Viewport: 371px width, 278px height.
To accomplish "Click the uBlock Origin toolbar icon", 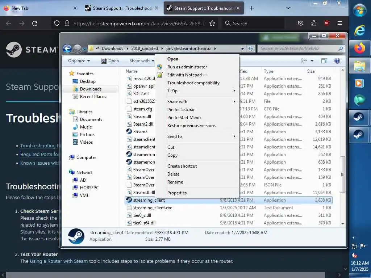I will (327, 23).
